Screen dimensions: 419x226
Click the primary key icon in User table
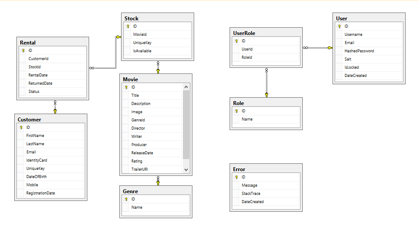pyautogui.click(x=339, y=26)
